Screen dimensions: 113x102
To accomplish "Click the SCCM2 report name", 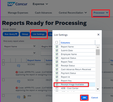I will click(31, 64).
